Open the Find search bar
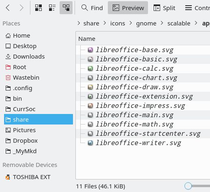The image size is (210, 192). click(x=92, y=8)
